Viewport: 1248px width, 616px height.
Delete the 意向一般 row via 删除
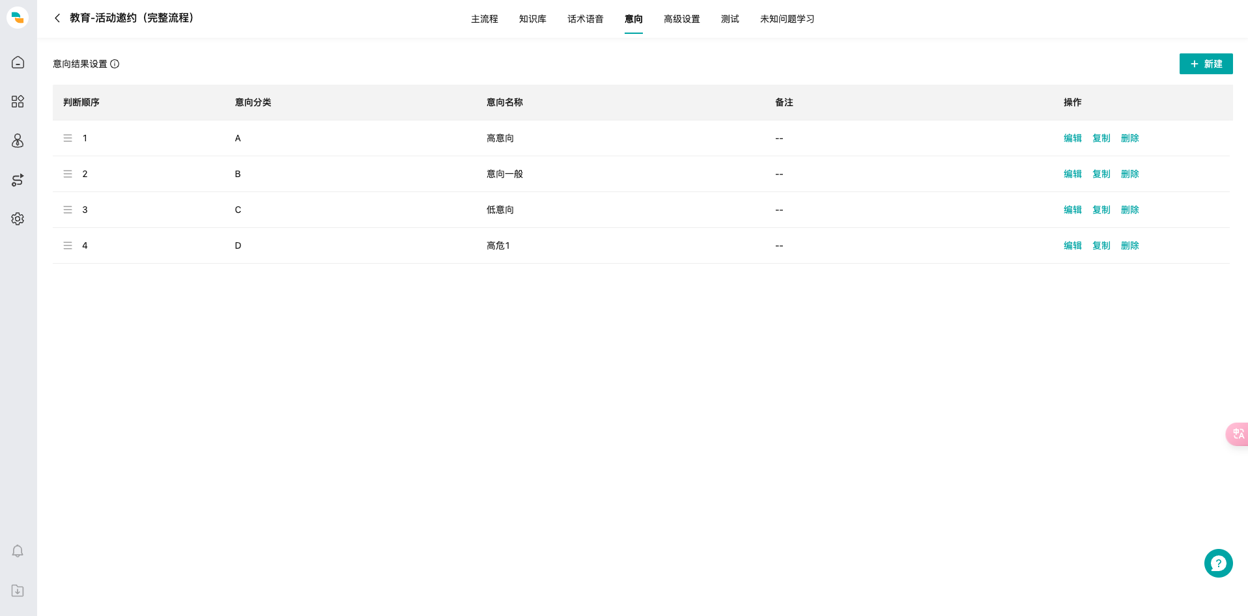coord(1130,174)
